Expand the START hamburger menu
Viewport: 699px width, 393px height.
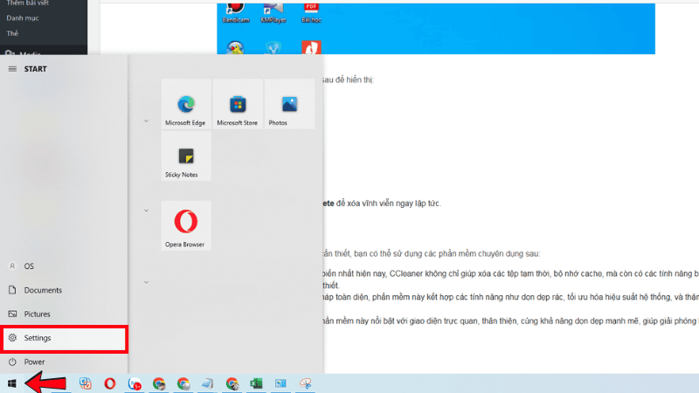click(12, 68)
